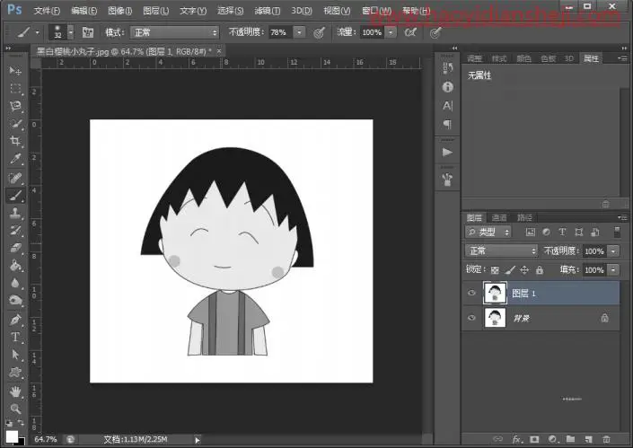Filter layers by type layer icon
The height and width of the screenshot is (448, 633).
562,232
